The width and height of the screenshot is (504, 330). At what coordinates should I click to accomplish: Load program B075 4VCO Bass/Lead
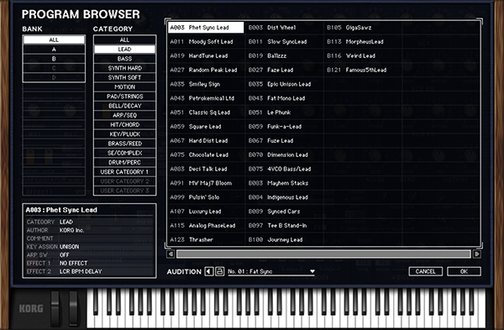pos(285,169)
